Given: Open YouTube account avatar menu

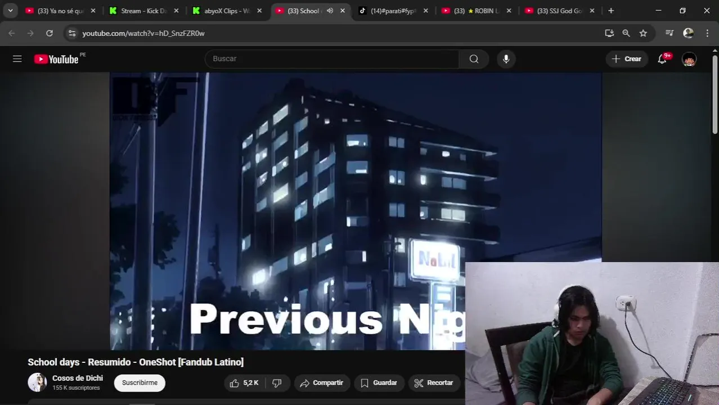Looking at the screenshot, I should coord(689,59).
